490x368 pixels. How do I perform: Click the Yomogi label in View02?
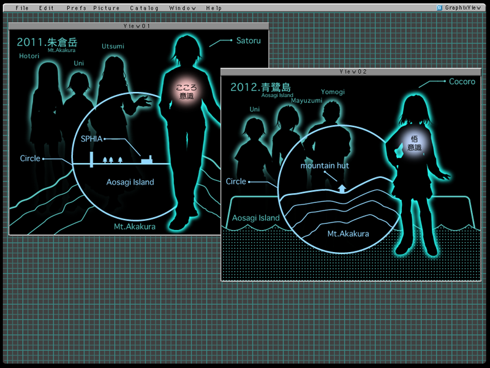coord(333,92)
